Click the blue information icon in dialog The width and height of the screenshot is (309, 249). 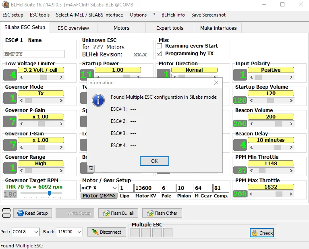coord(98,100)
